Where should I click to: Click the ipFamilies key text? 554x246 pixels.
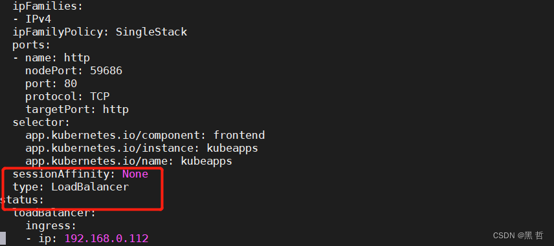pos(47,6)
